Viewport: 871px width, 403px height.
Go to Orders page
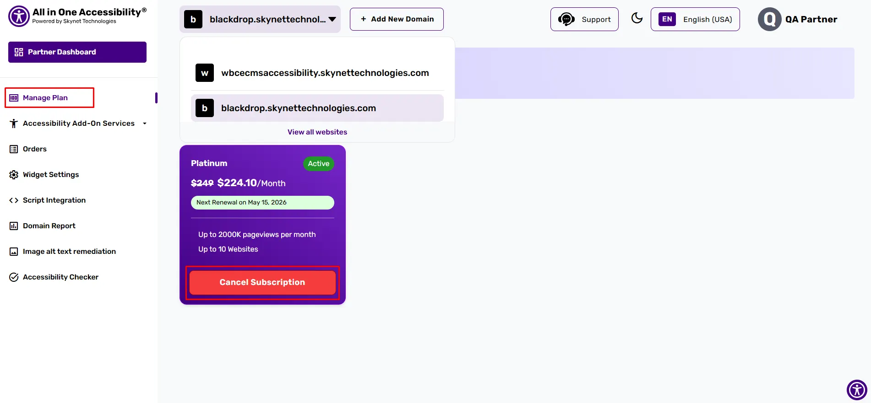tap(35, 149)
